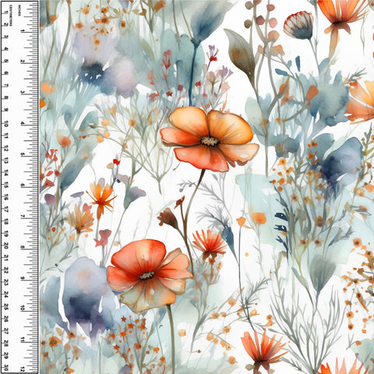Click the 9 inch number on the ruler
The height and width of the screenshot is (374, 374).
click(23, 278)
